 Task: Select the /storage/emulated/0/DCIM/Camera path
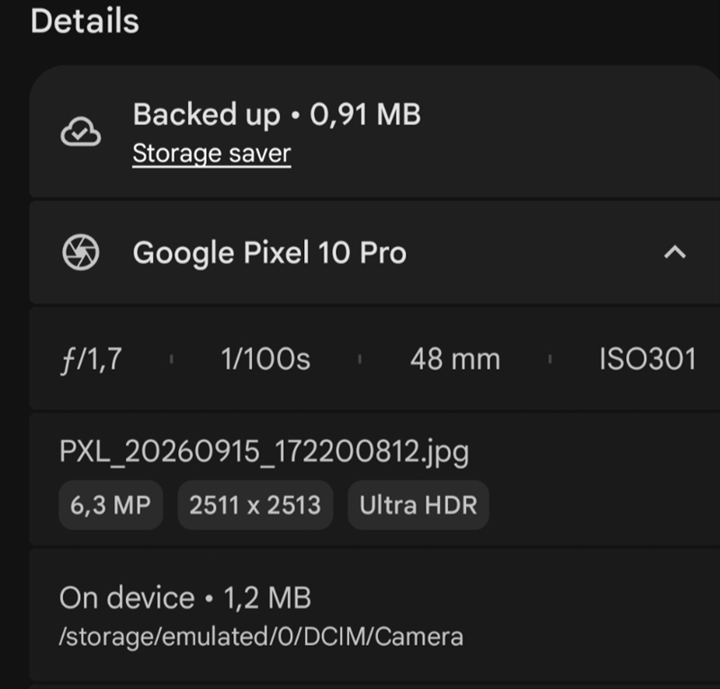pos(261,637)
